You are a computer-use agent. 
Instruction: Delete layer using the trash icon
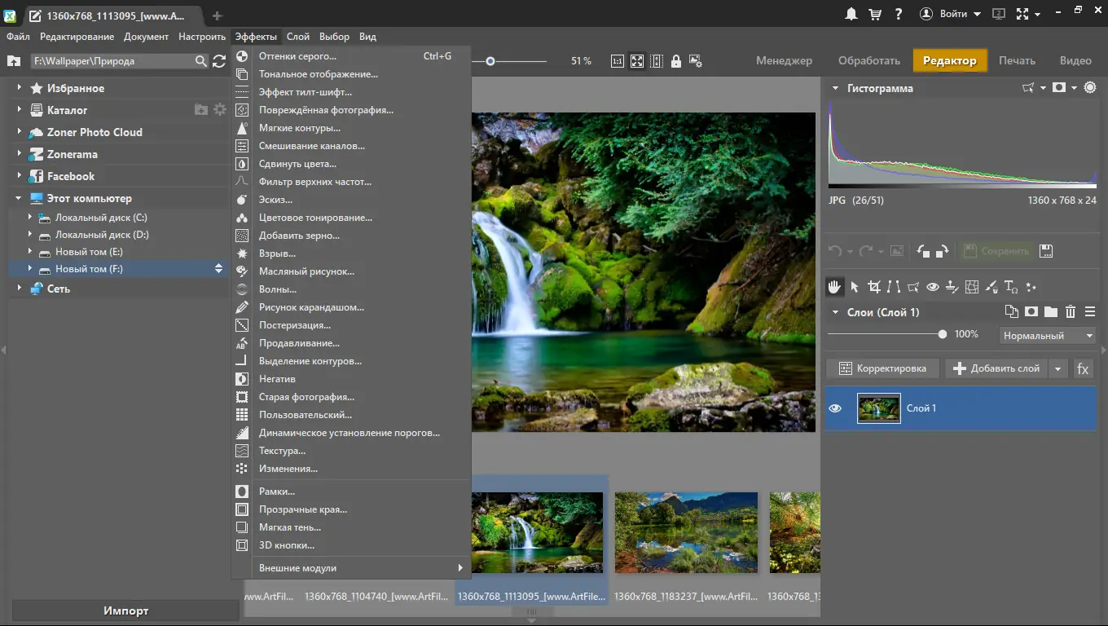point(1071,311)
